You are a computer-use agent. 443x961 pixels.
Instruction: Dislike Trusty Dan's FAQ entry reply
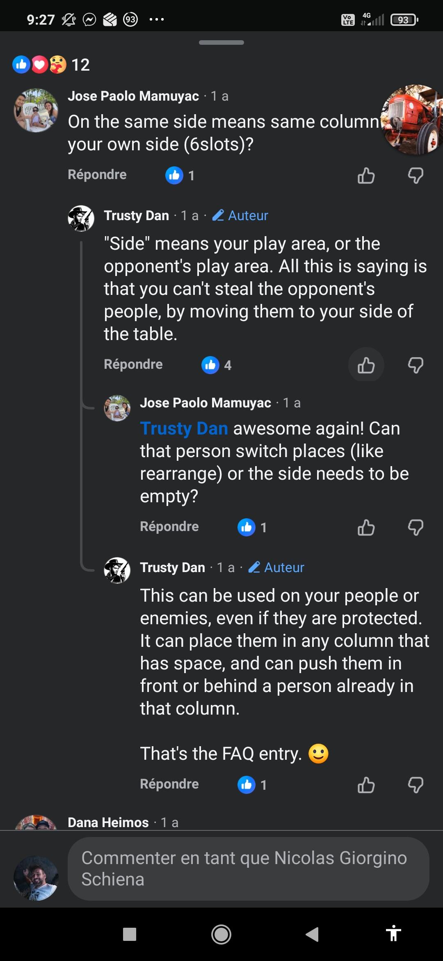pyautogui.click(x=416, y=785)
